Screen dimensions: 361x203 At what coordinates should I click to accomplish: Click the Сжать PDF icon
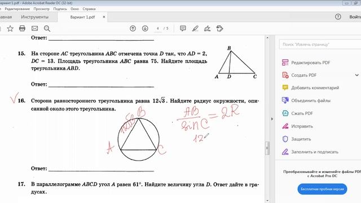pos(285,113)
